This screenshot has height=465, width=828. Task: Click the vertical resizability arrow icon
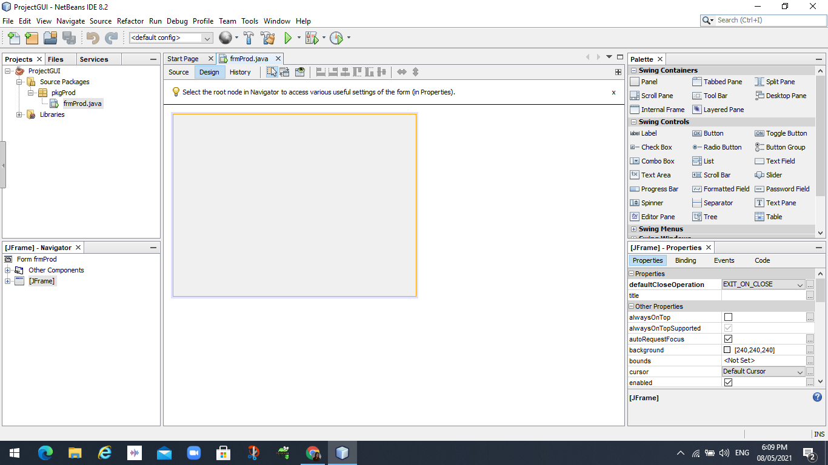[415, 72]
